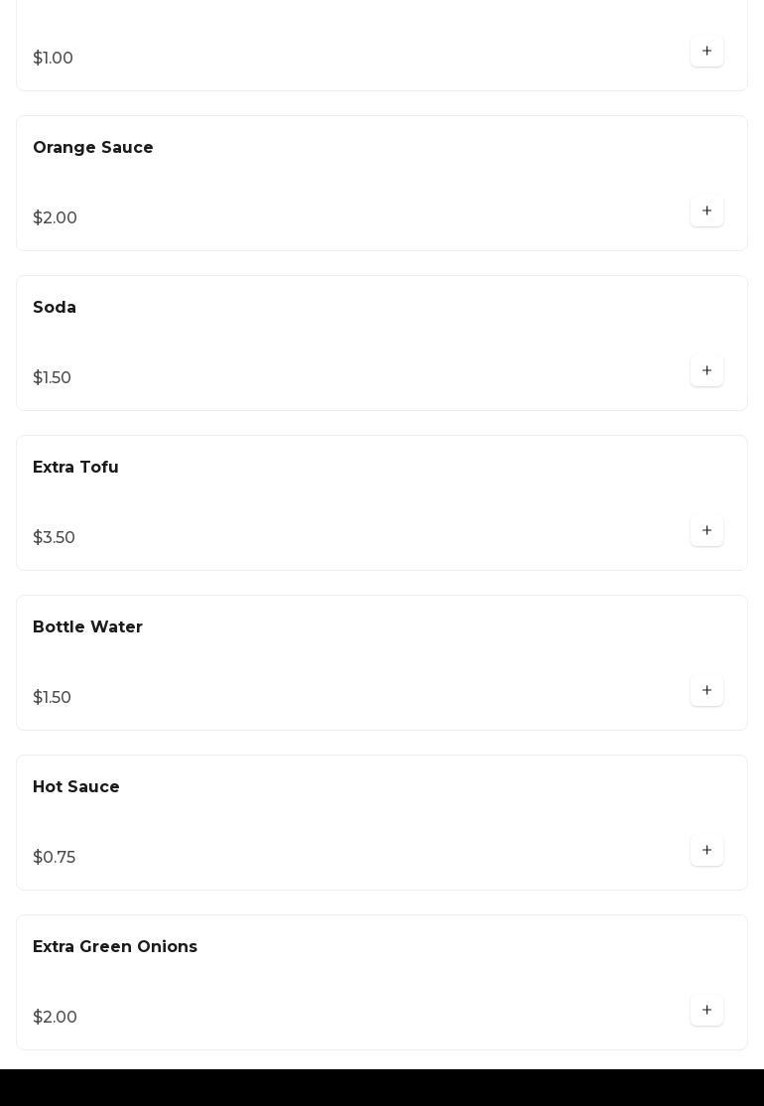Click the Bottle Water $1.50 price
Viewport: 764px width, 1106px height.
[52, 698]
